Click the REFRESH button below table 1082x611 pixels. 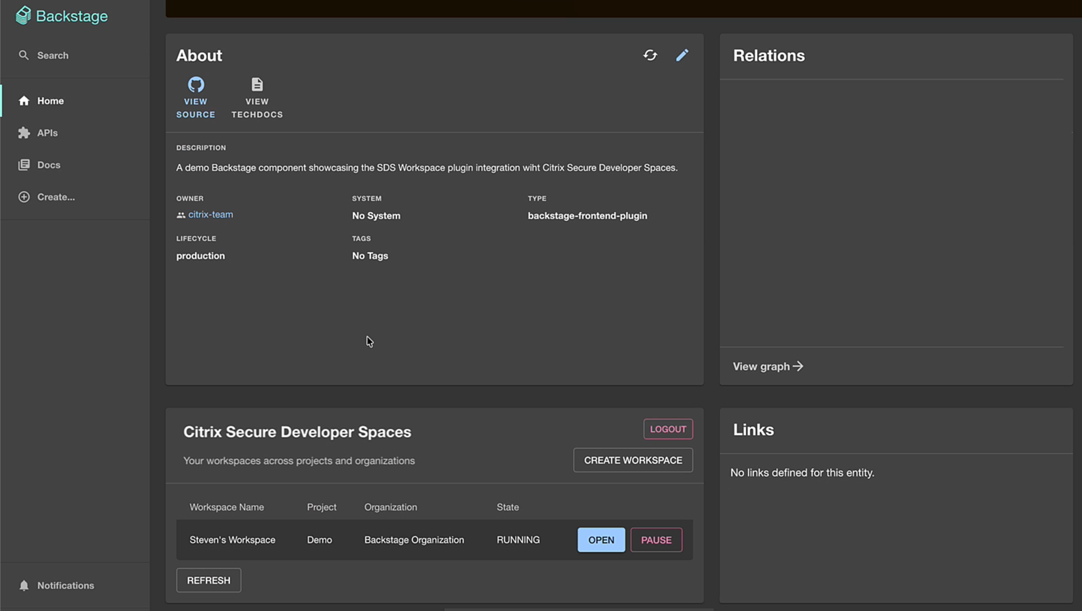(x=209, y=580)
